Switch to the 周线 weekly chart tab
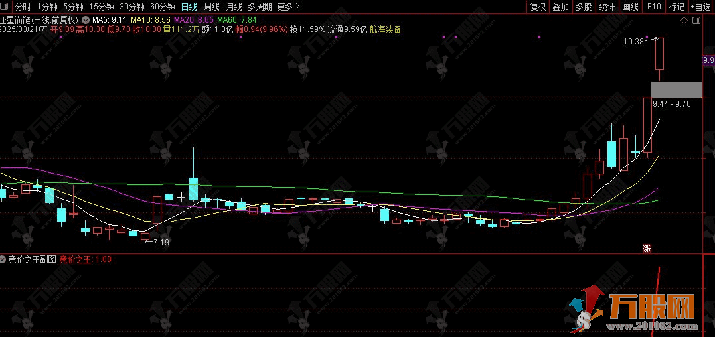The width and height of the screenshot is (715, 337). (212, 7)
